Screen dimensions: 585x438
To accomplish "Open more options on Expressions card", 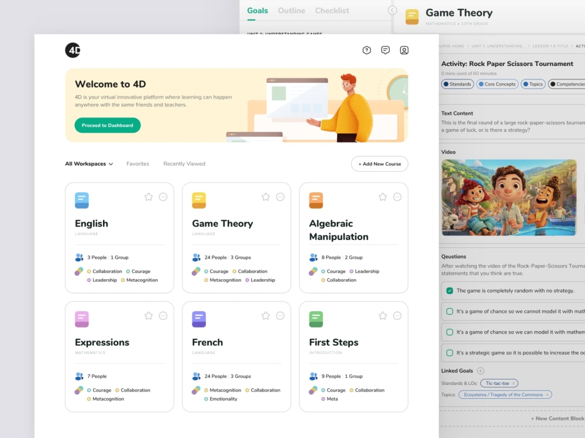I will (x=163, y=315).
